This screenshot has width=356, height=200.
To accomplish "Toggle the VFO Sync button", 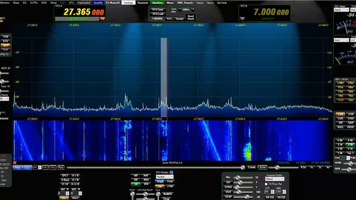I will [x=158, y=10].
